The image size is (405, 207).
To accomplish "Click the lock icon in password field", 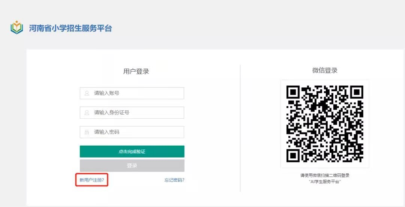I will [x=87, y=132].
